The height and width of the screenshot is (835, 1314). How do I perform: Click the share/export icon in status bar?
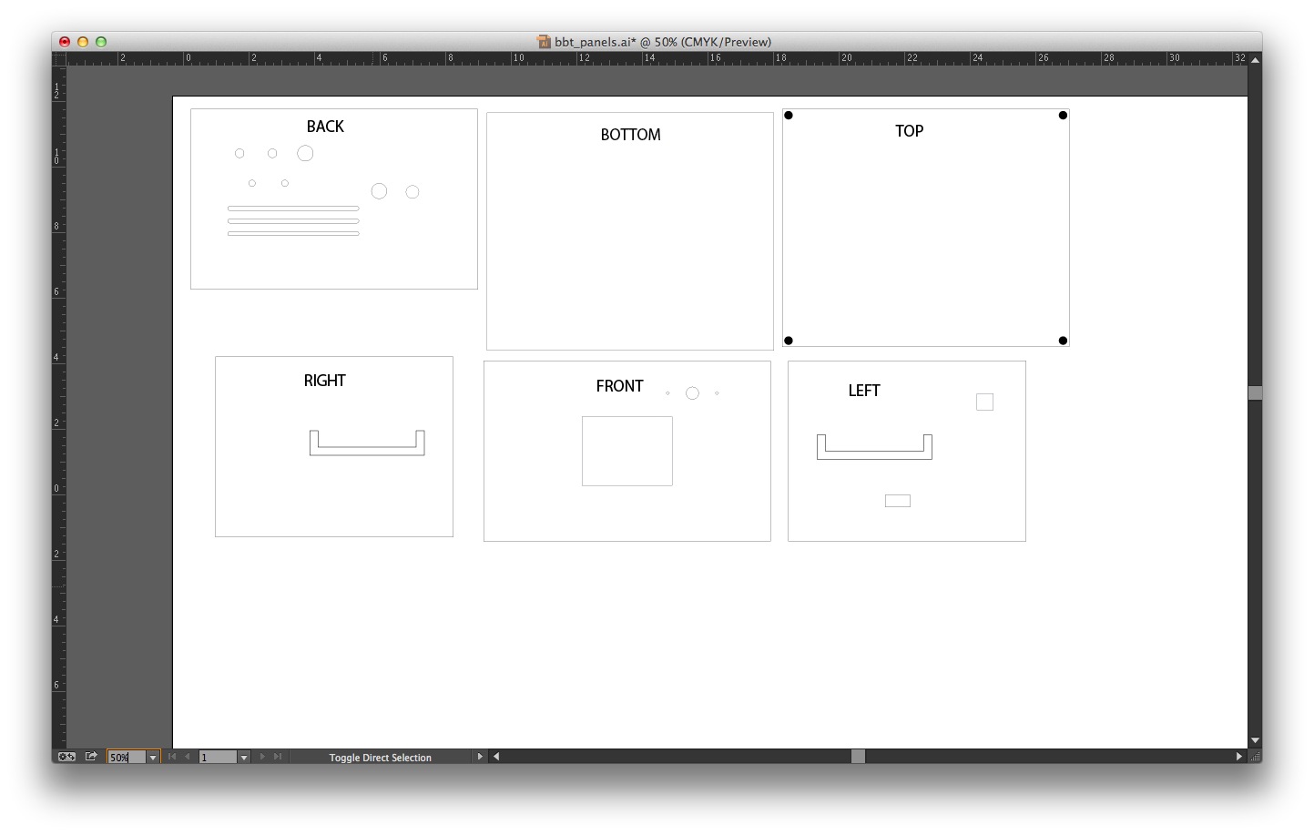tap(91, 757)
